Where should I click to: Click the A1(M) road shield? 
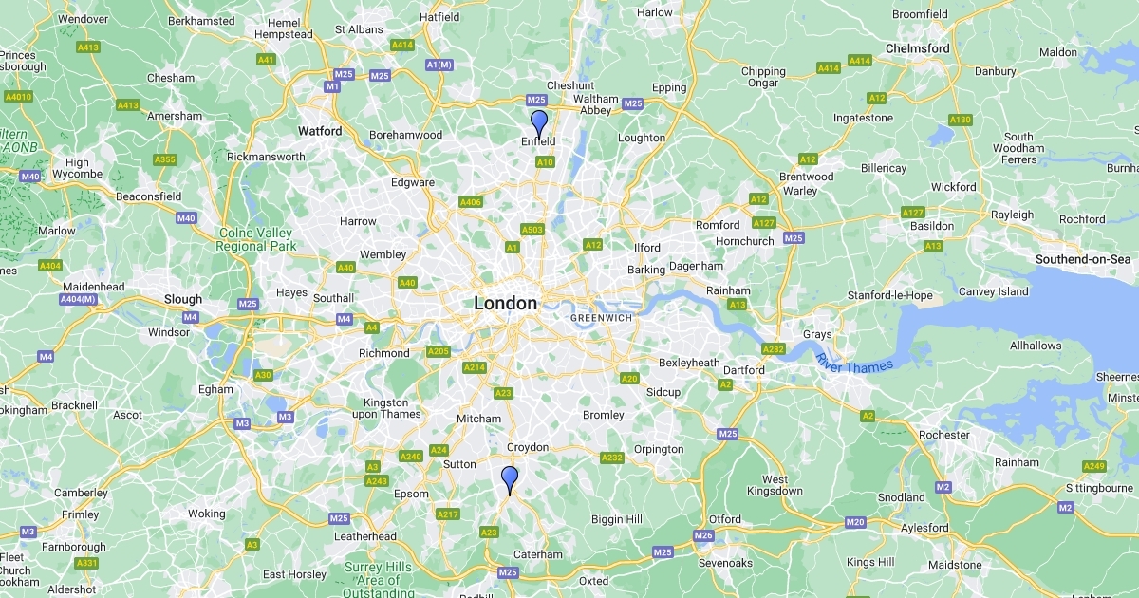440,65
